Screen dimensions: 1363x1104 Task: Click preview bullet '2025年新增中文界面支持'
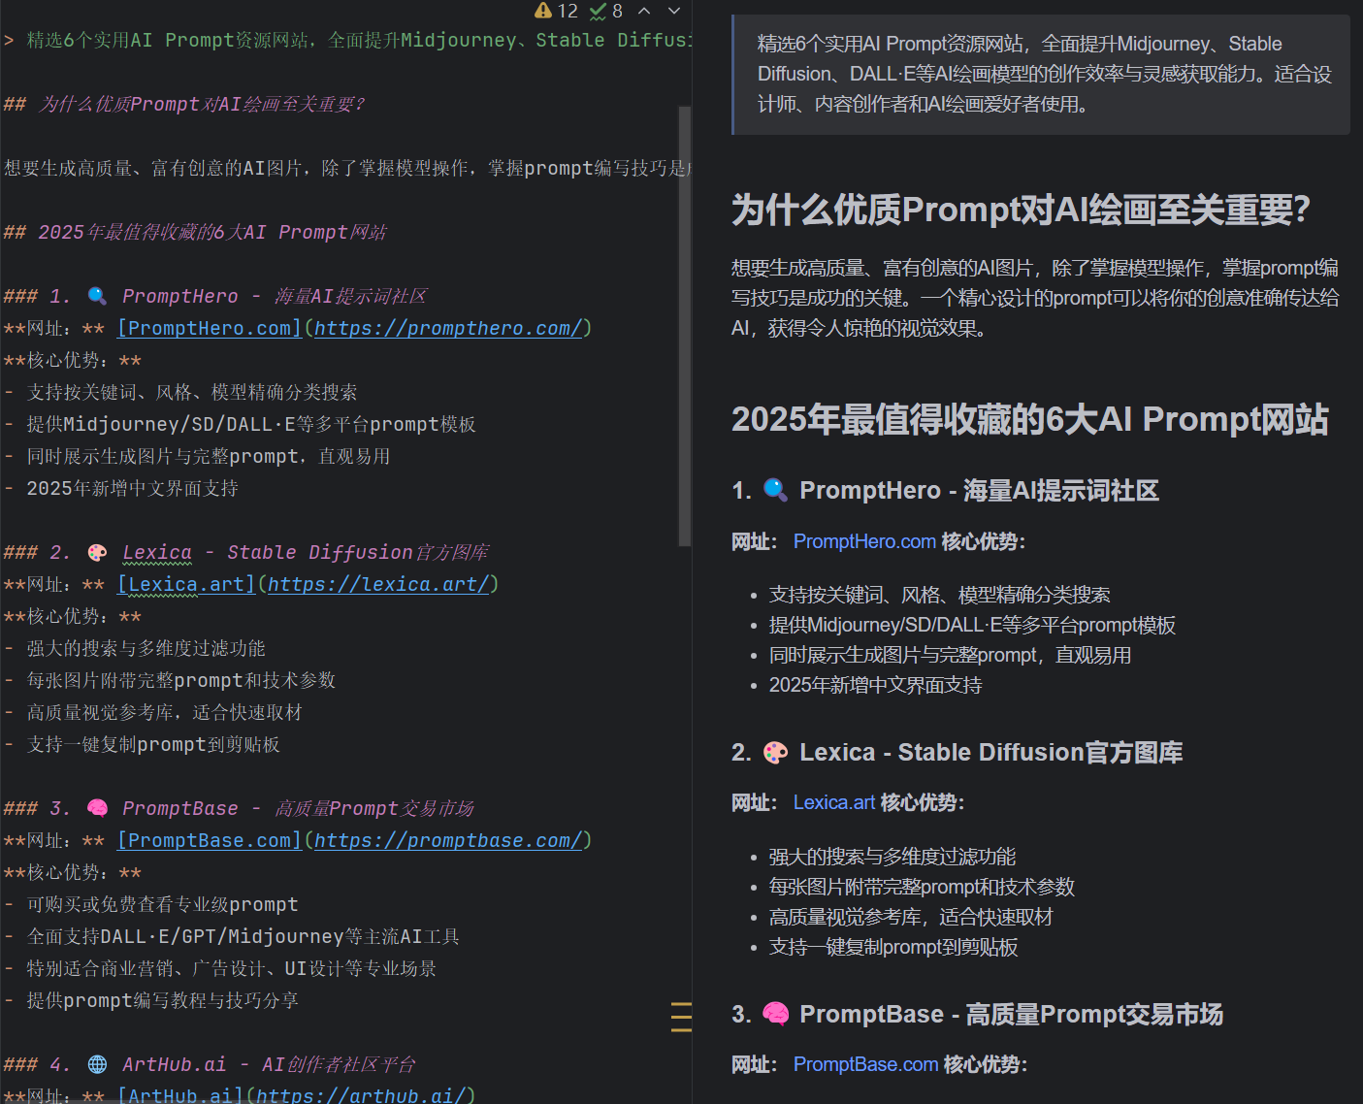[875, 685]
